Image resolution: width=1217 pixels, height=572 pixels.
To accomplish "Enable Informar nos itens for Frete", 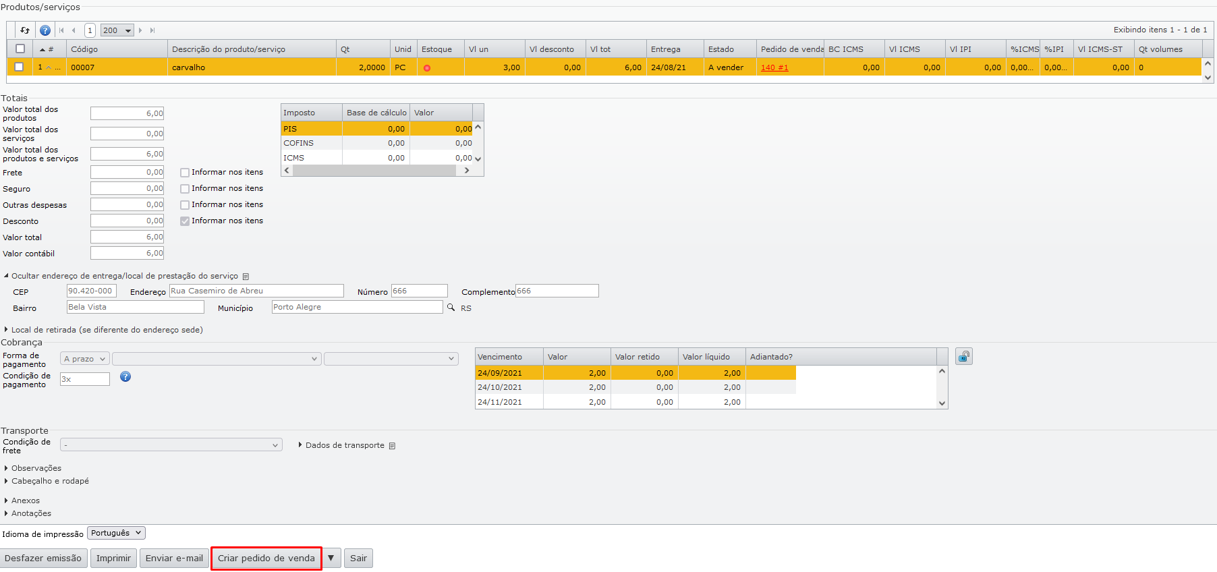I will (185, 173).
